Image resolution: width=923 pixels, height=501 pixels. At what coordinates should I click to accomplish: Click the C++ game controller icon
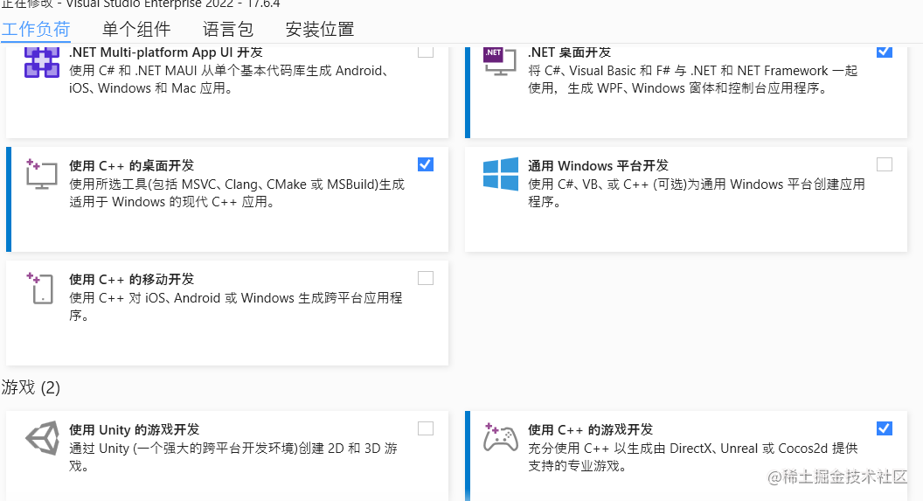click(x=500, y=437)
